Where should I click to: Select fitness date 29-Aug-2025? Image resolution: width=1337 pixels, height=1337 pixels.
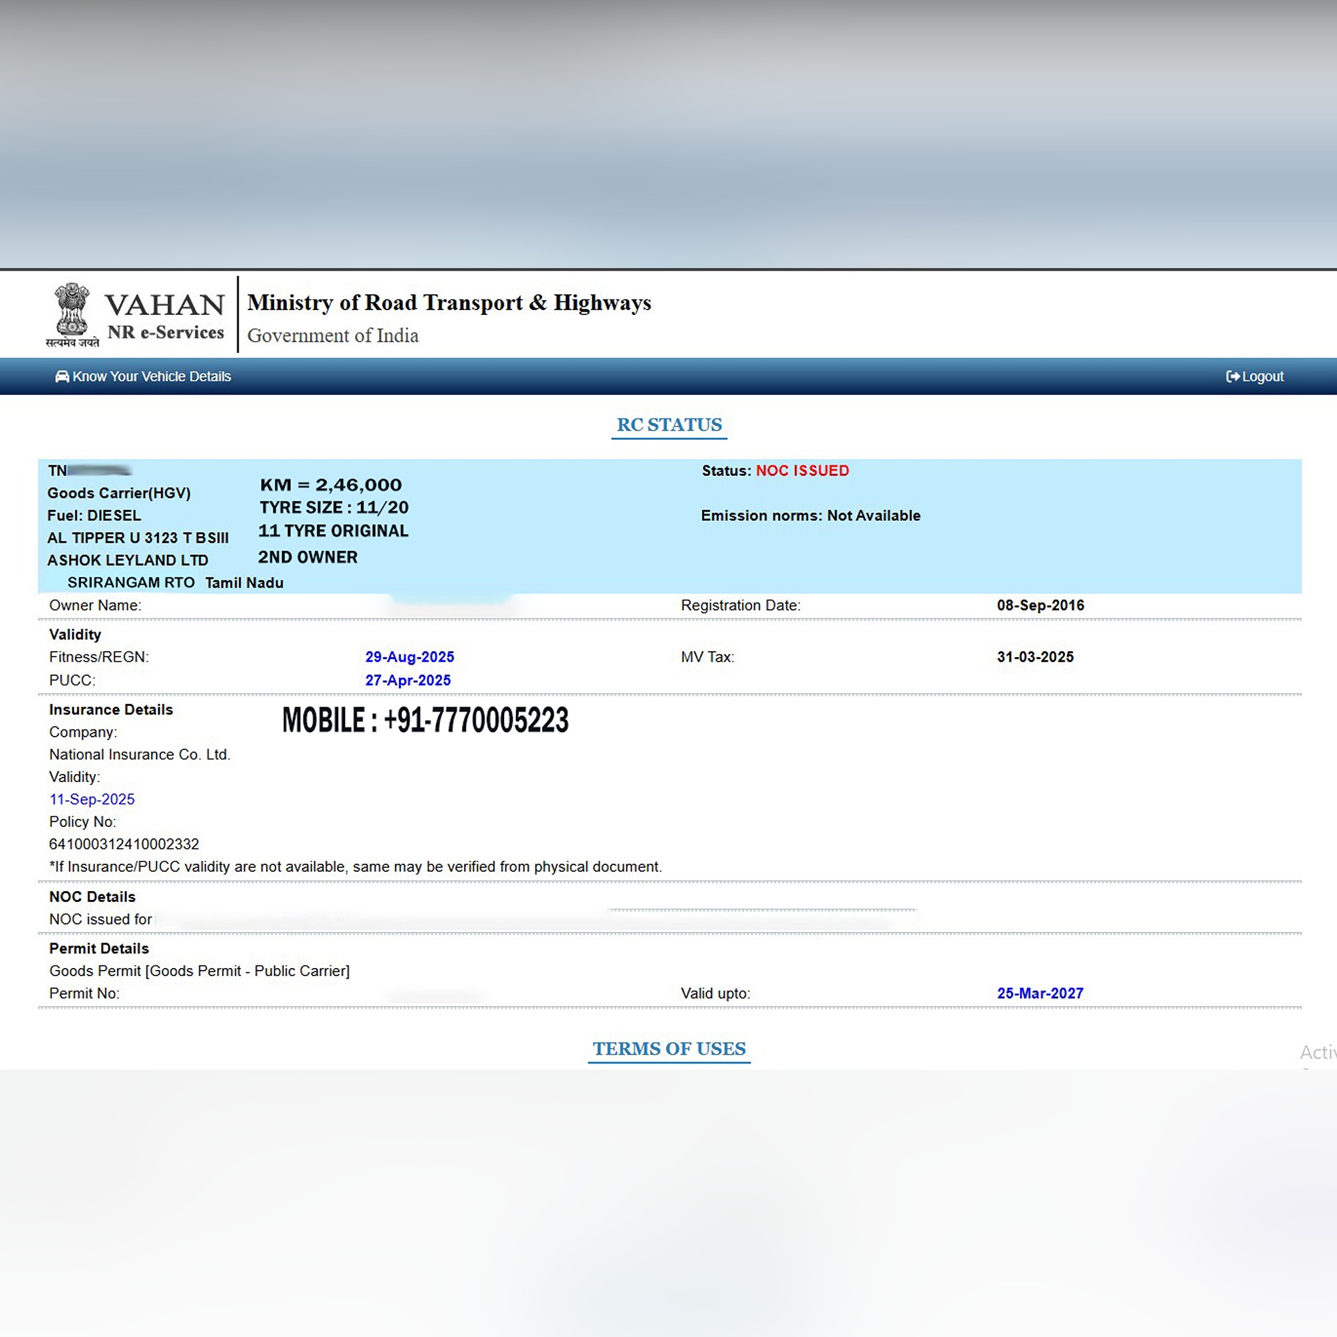click(410, 657)
